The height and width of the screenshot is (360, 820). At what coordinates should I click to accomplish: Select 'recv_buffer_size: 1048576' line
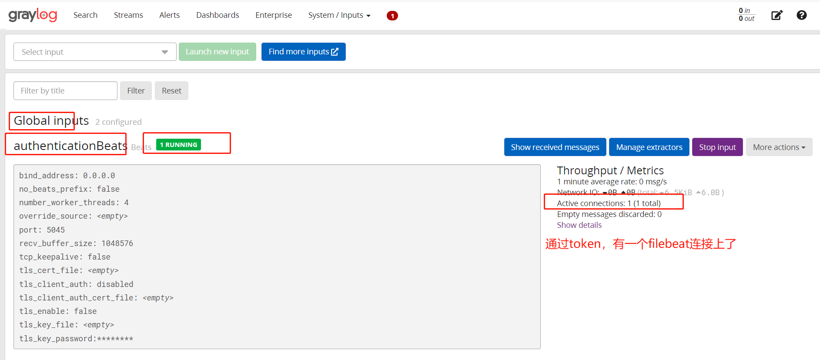tap(76, 243)
